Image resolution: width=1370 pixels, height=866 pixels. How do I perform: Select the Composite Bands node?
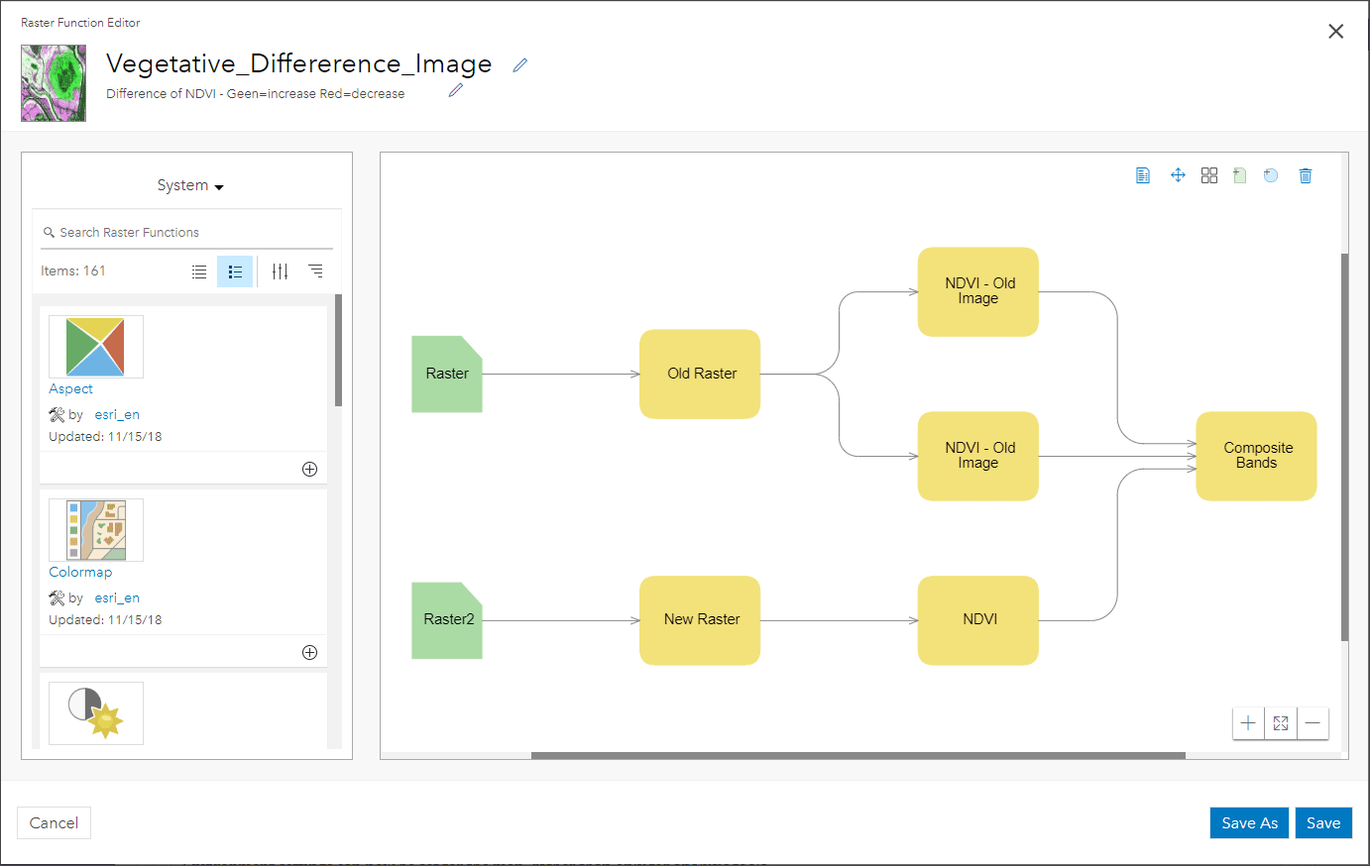pos(1256,456)
